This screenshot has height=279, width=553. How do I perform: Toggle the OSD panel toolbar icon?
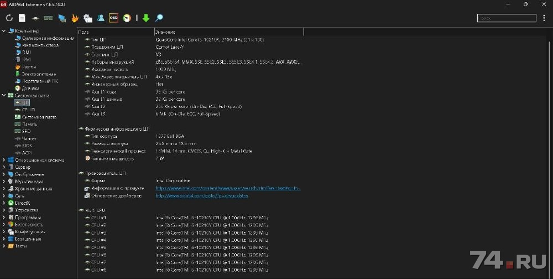(113, 18)
